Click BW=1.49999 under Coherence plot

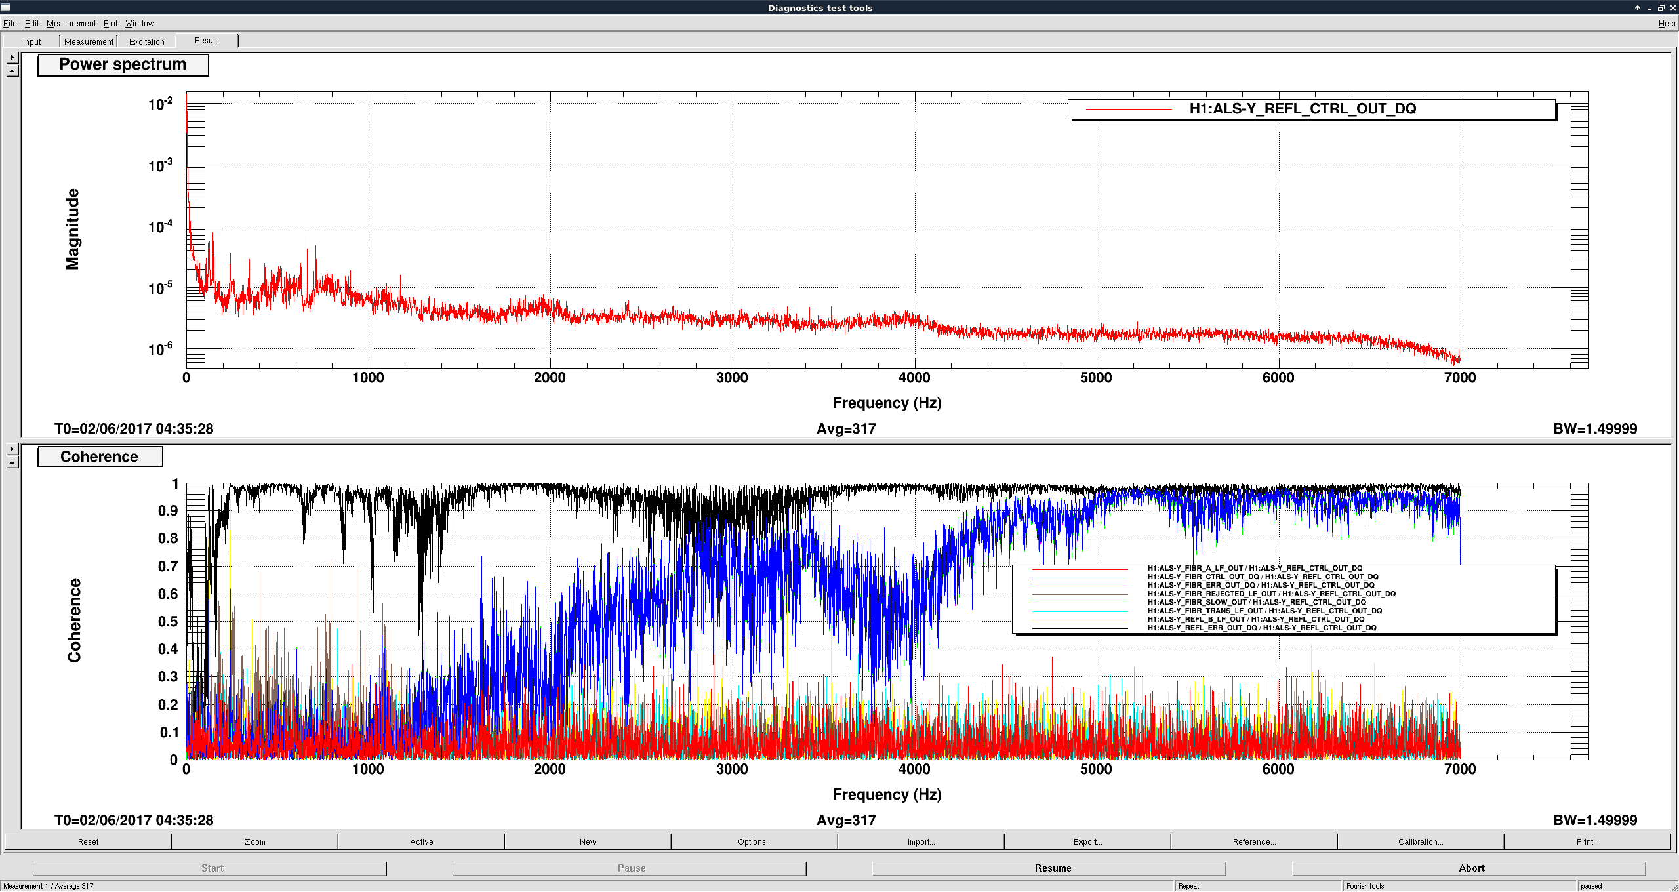pos(1595,821)
